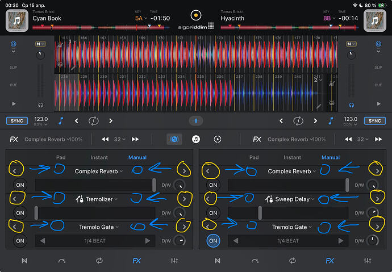392x272 pixels.
Task: Toggle headphone pre-listen on left deck
Action: tap(40, 105)
